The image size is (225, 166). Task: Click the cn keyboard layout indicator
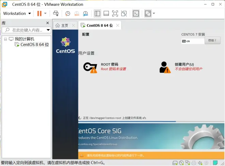click(193, 41)
